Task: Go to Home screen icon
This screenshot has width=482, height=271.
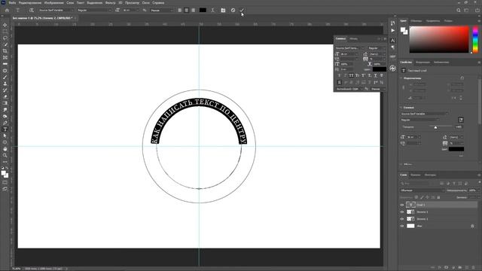Action: 7,10
